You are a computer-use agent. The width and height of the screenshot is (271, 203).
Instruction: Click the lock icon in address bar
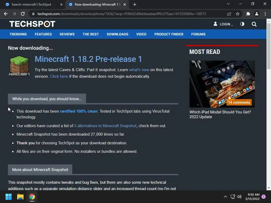(x=33, y=14)
